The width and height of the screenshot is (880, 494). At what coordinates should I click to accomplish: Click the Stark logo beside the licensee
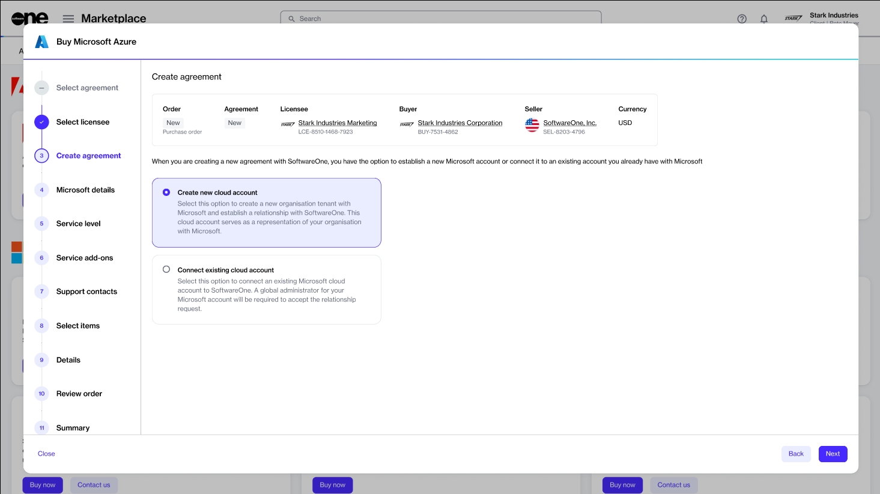(x=288, y=124)
